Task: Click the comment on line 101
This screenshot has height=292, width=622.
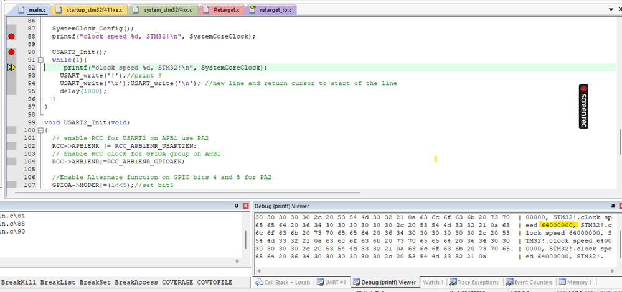Action: (x=130, y=138)
